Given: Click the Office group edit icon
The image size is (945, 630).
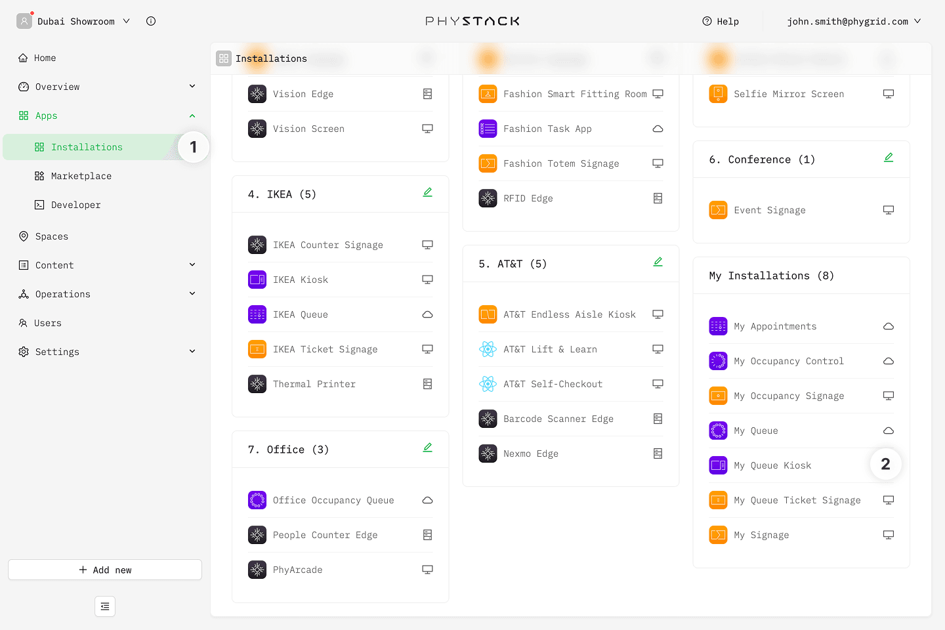Looking at the screenshot, I should click(x=427, y=448).
